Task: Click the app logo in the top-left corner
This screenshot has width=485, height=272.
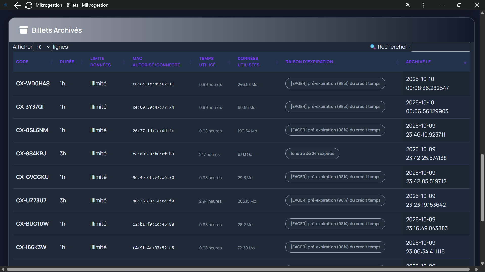Action: point(5,5)
